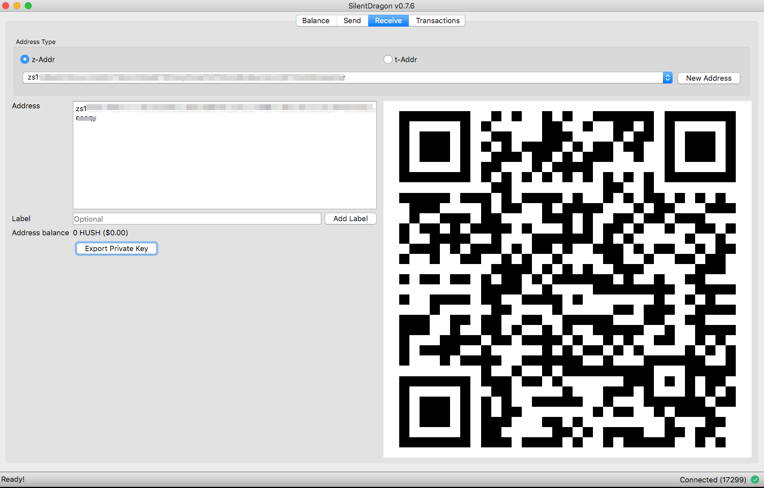Viewport: 764px width, 488px height.
Task: Click into the Address text box
Action: click(225, 155)
